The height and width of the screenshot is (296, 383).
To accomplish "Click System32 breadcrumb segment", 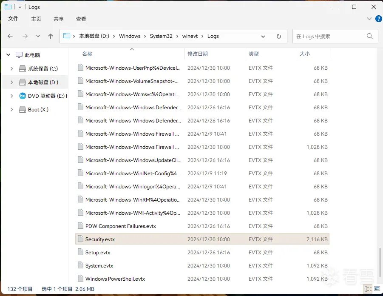I will point(161,36).
